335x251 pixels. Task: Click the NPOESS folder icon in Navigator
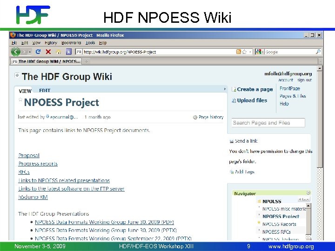click(x=259, y=201)
